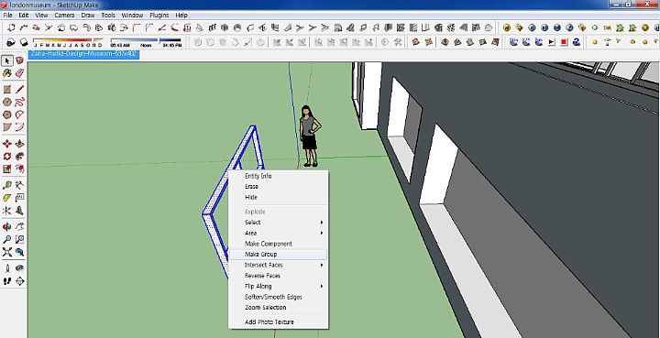Open the Tools menu
The image size is (660, 338).
tap(108, 16)
